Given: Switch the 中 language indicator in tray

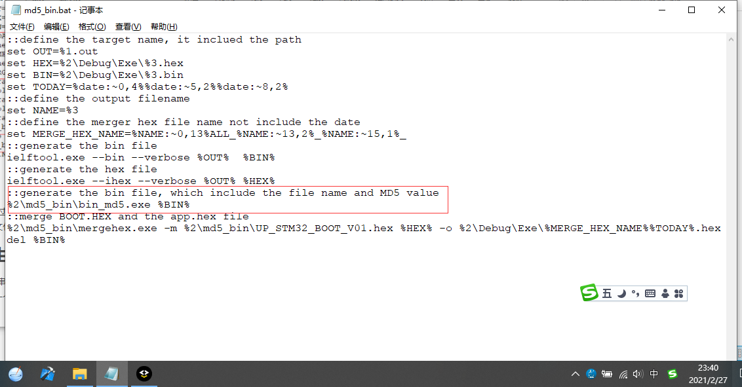Looking at the screenshot, I should (x=654, y=375).
